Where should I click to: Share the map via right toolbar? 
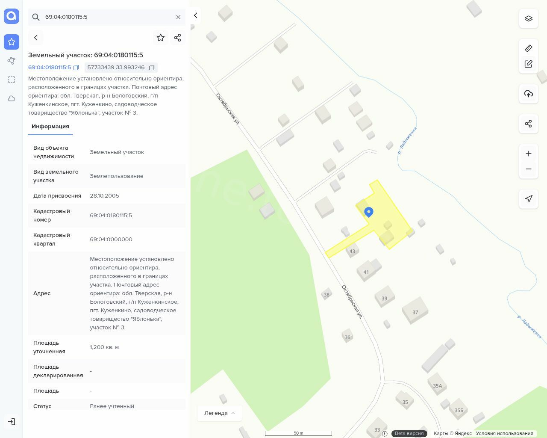(528, 124)
